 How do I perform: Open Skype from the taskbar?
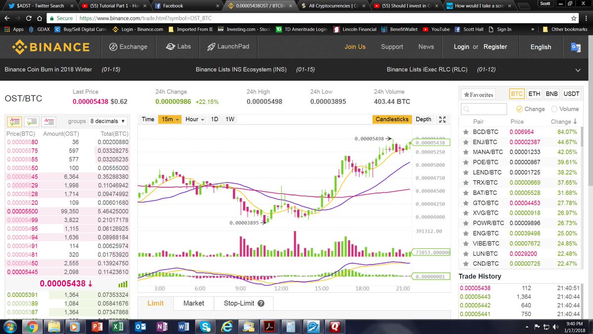pos(205,327)
